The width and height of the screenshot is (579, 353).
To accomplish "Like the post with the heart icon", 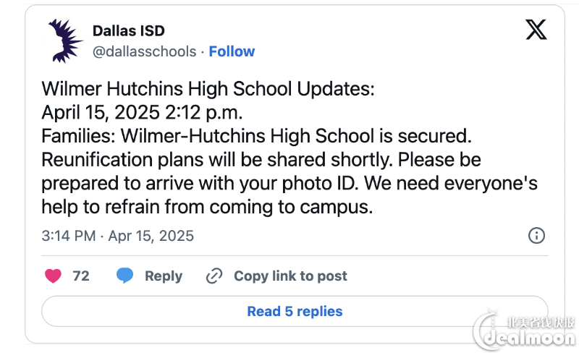I will pos(53,276).
